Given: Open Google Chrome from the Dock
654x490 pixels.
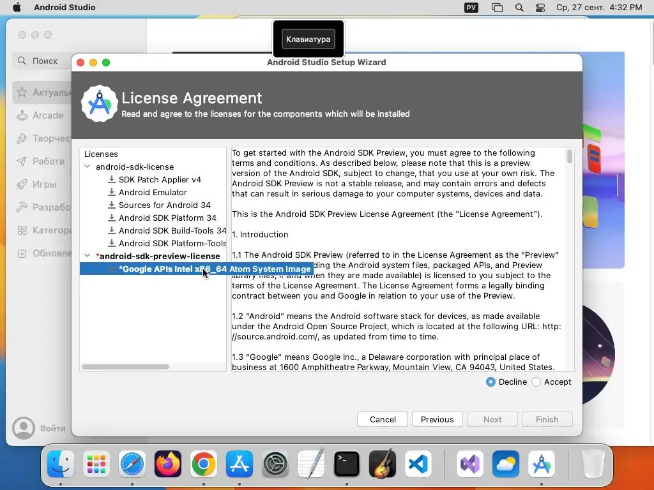Looking at the screenshot, I should pos(204,464).
